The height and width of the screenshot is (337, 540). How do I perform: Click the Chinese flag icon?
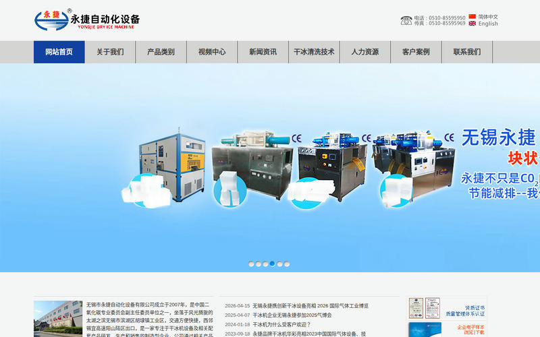click(472, 16)
